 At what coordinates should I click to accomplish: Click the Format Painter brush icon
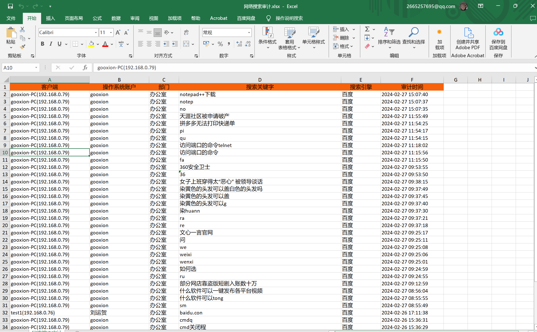point(23,47)
